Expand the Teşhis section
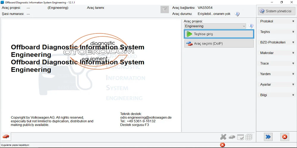 coord(277,32)
